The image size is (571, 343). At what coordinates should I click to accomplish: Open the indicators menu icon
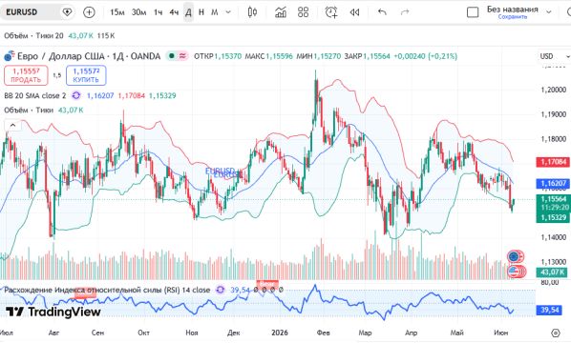(281, 12)
